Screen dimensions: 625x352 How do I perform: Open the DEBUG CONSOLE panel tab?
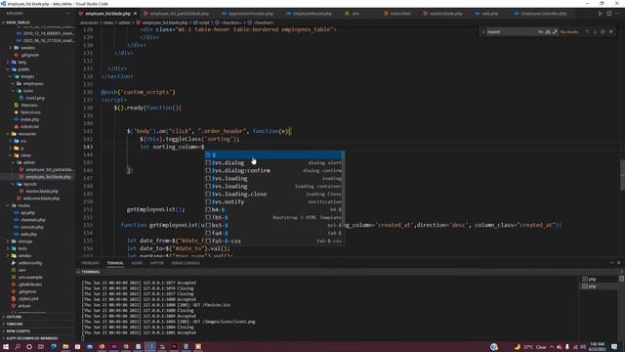[x=186, y=263]
